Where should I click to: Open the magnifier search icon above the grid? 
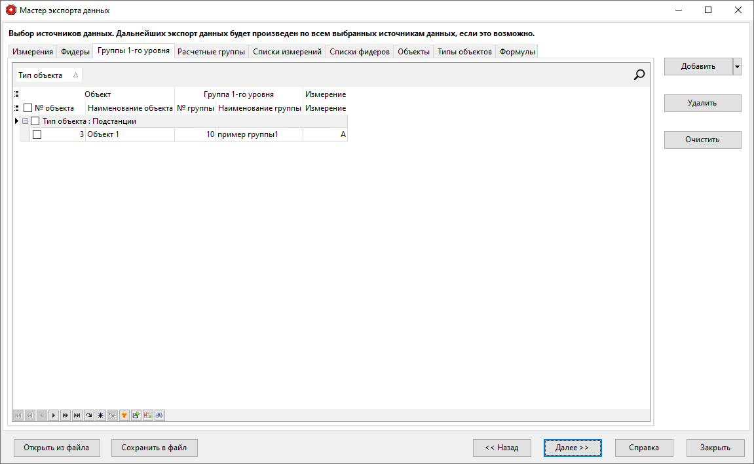[x=638, y=75]
